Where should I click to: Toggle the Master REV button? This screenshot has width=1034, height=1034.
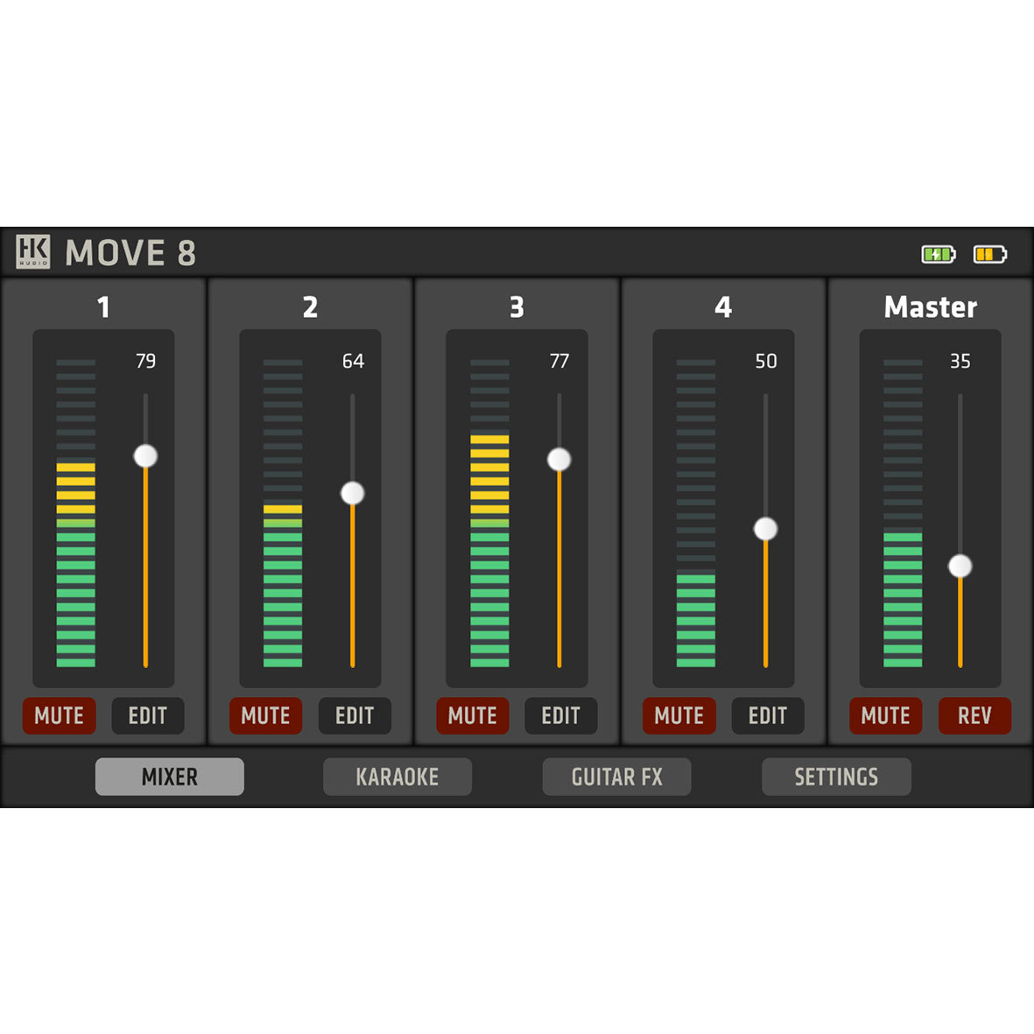[974, 715]
